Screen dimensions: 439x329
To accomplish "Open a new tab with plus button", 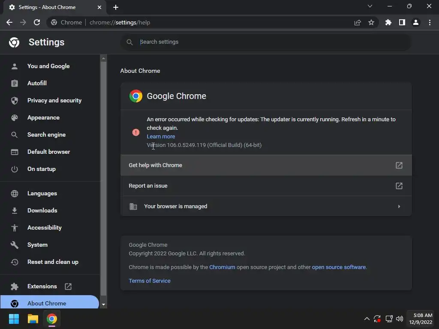I will 116,7.
